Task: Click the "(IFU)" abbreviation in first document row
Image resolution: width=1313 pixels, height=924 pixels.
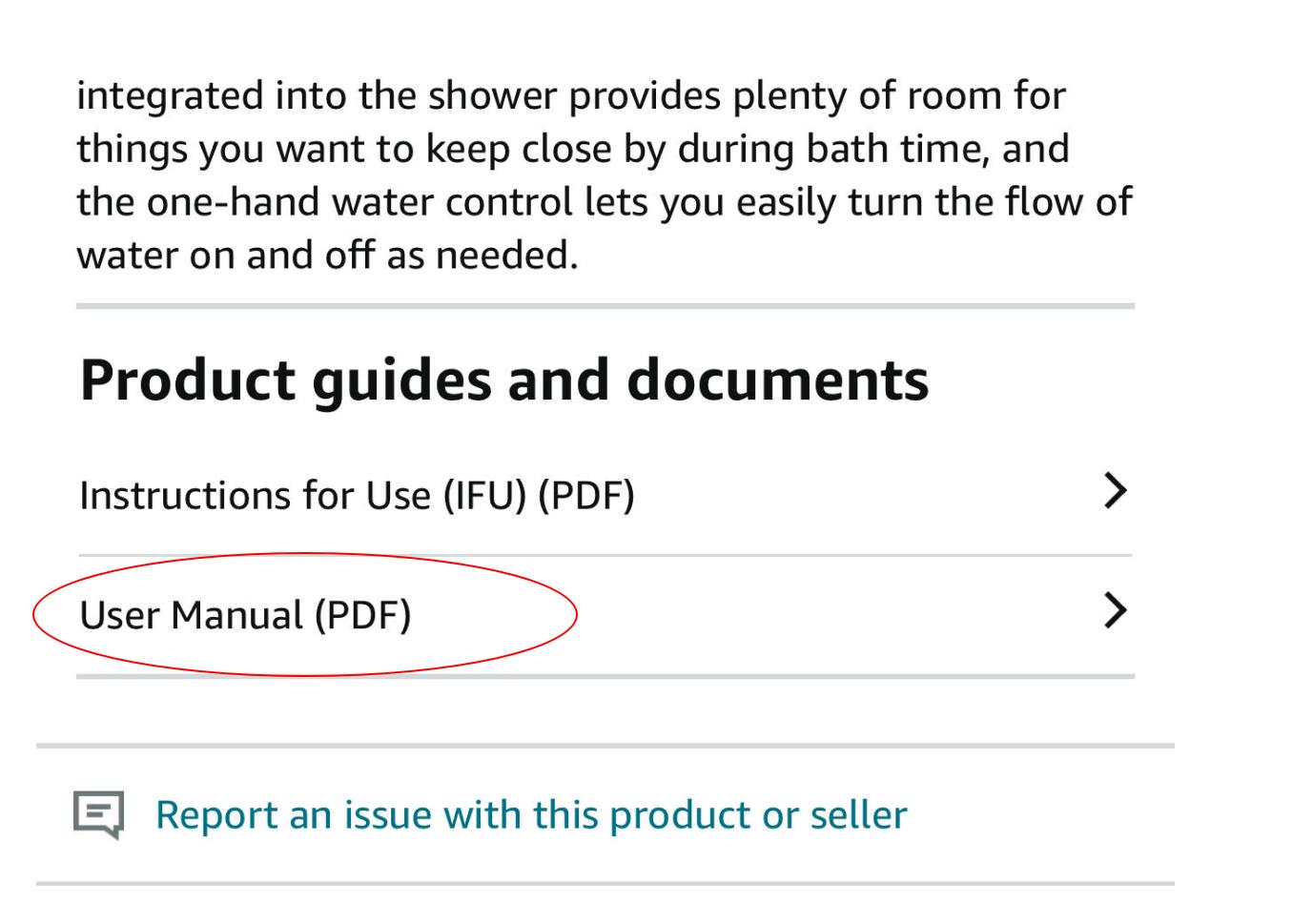Action: [484, 496]
